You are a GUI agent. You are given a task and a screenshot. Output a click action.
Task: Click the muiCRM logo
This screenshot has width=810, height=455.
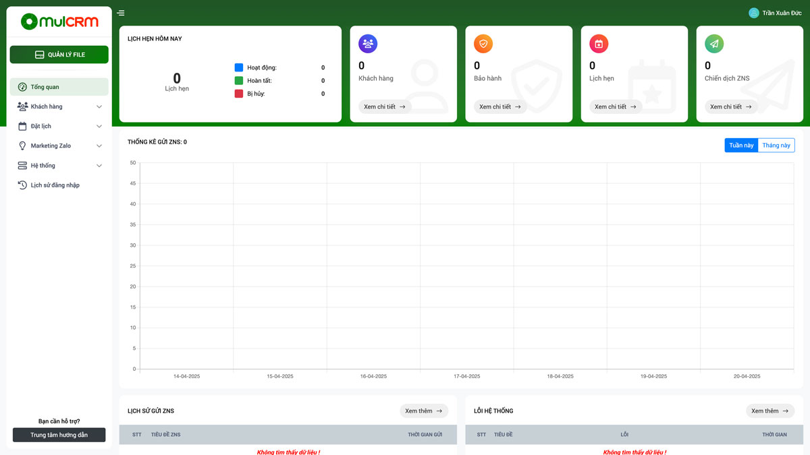pyautogui.click(x=59, y=22)
